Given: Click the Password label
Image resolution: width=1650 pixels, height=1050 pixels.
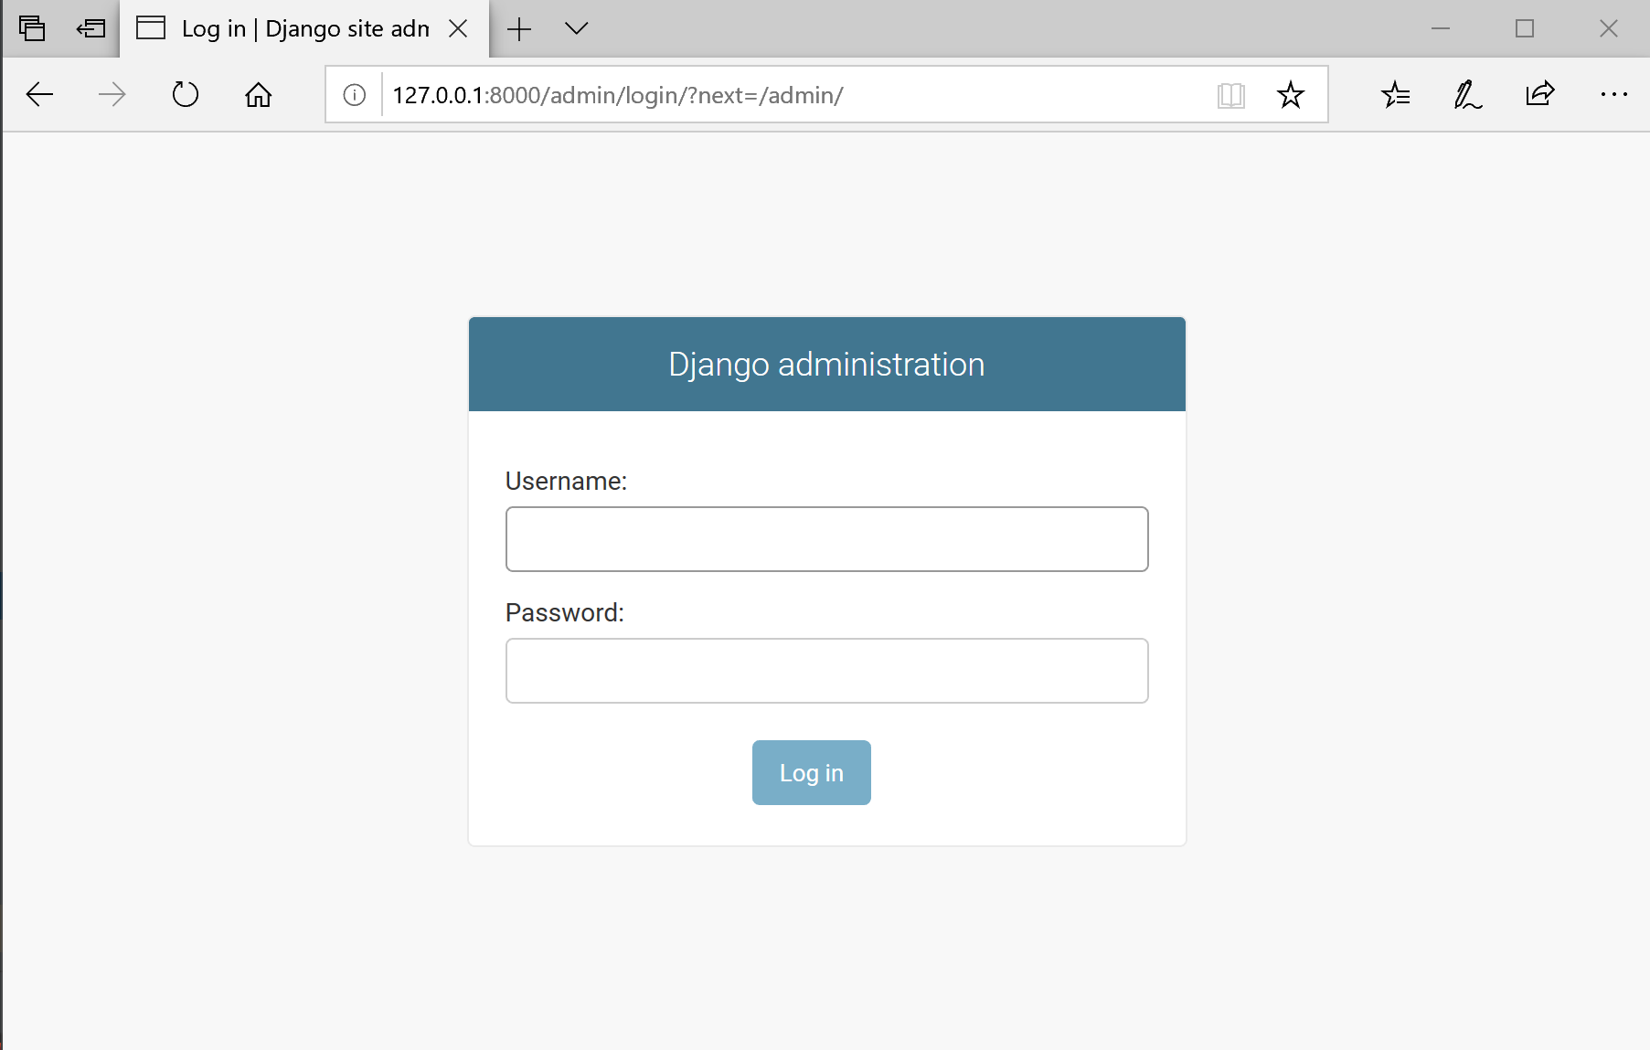Looking at the screenshot, I should (x=565, y=613).
